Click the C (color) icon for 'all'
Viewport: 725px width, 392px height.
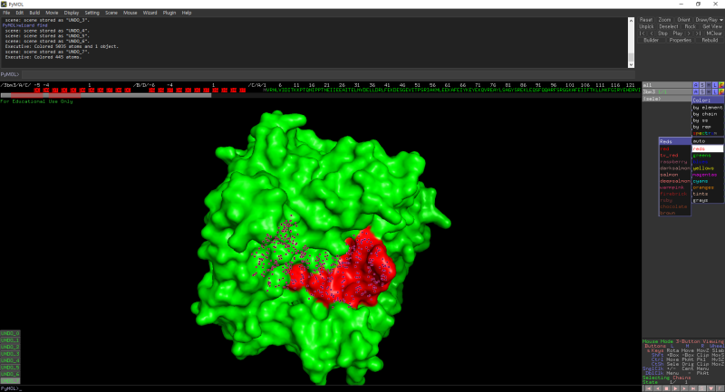(721, 85)
